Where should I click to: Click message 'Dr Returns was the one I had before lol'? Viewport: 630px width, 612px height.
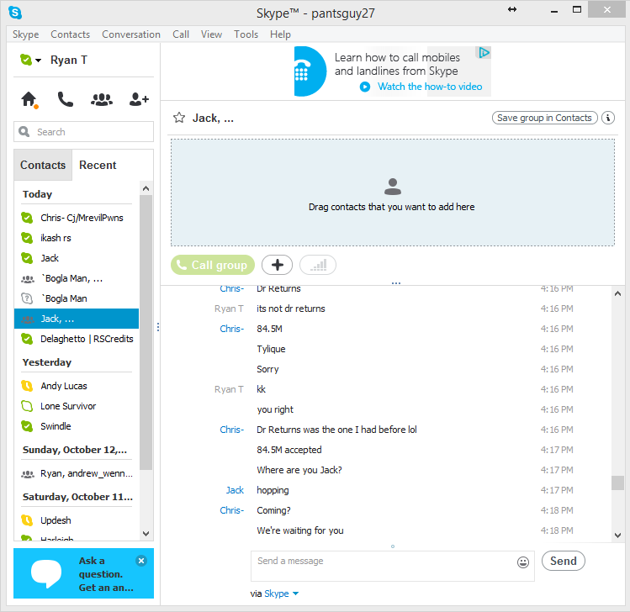point(336,430)
